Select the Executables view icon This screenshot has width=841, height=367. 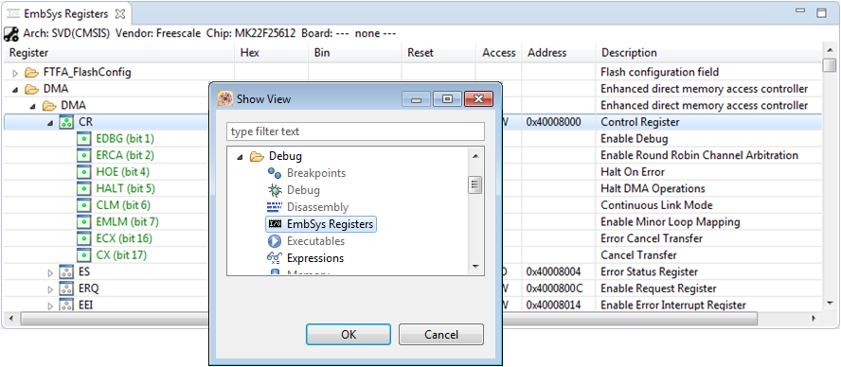[x=274, y=241]
